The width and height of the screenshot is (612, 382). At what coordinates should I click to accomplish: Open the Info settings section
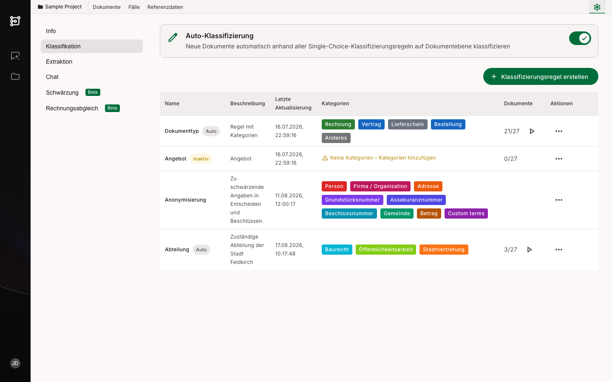[92, 31]
